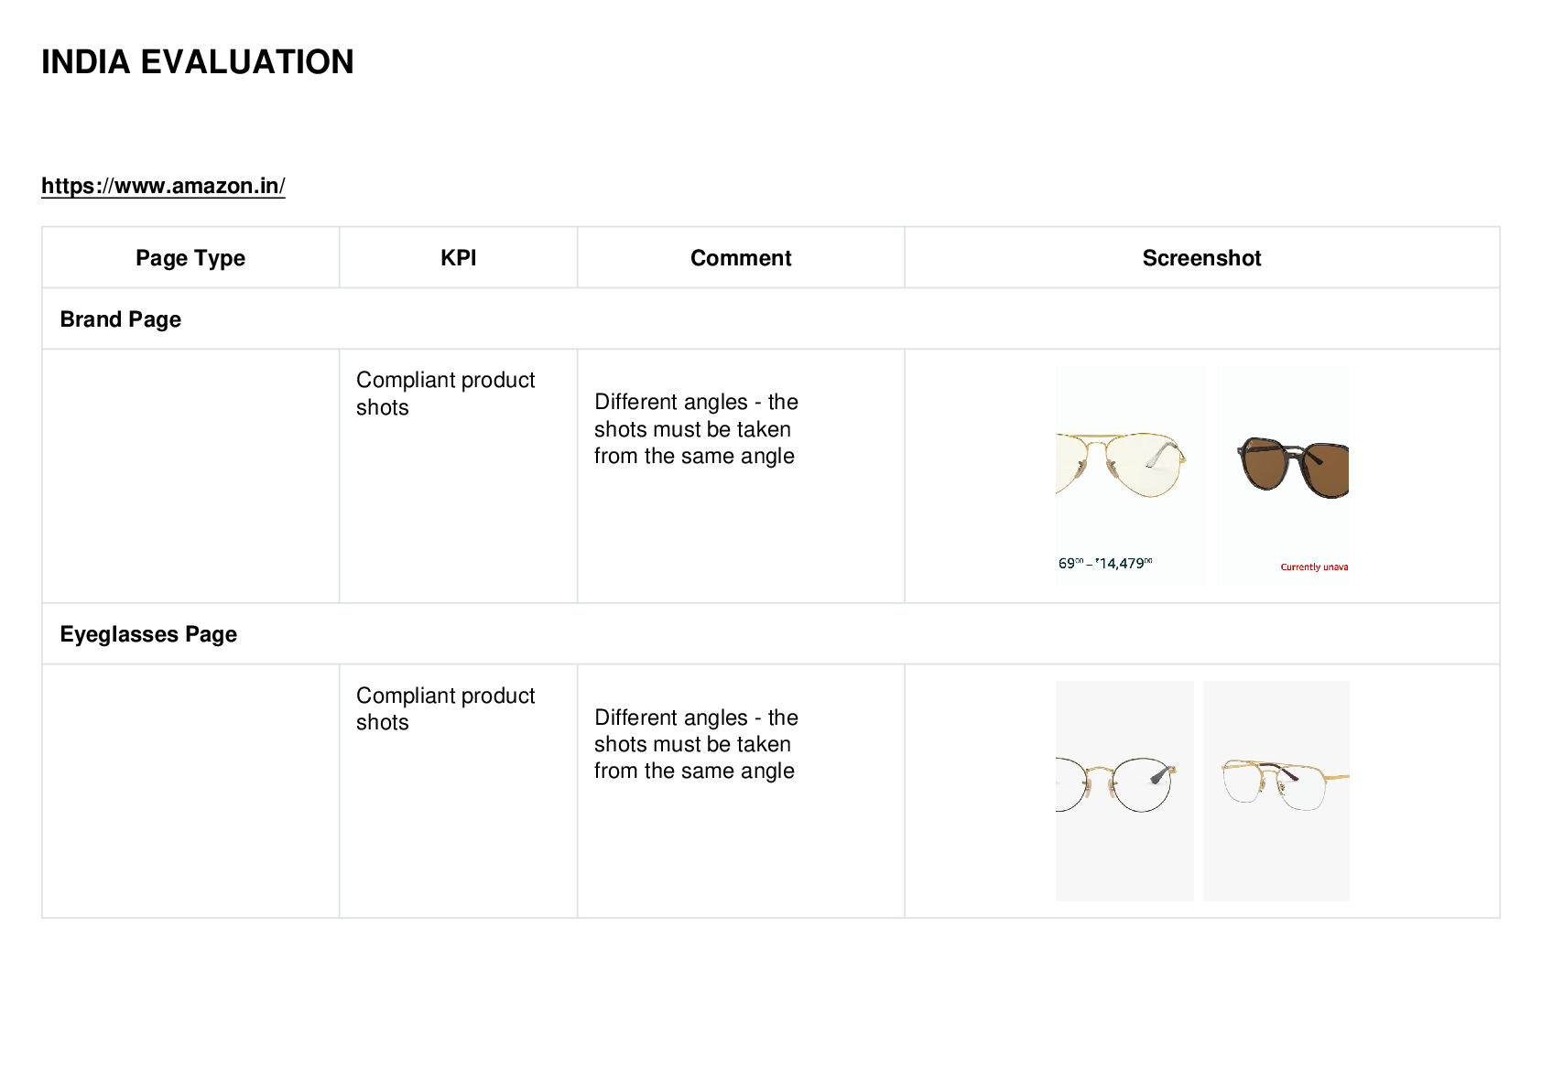Screen dimensions: 1542x1090
Task: Click the empty Page Type cell under Brand Page
Action: (x=190, y=476)
